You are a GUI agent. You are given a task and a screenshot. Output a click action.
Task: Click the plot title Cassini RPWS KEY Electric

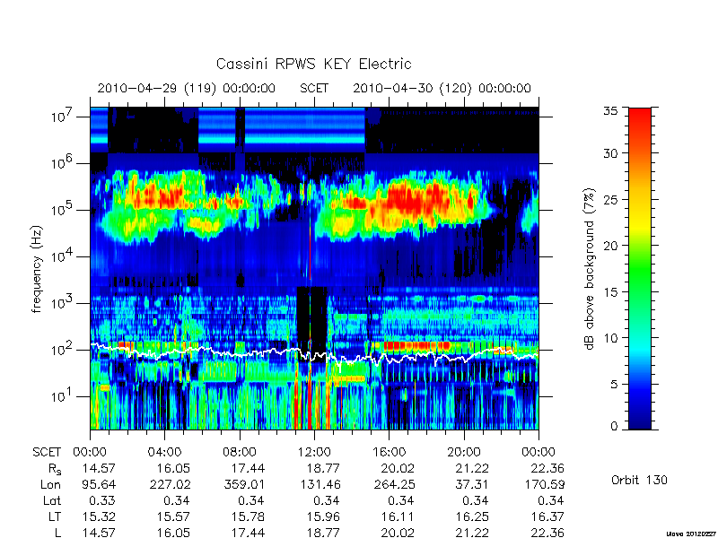pos(313,64)
